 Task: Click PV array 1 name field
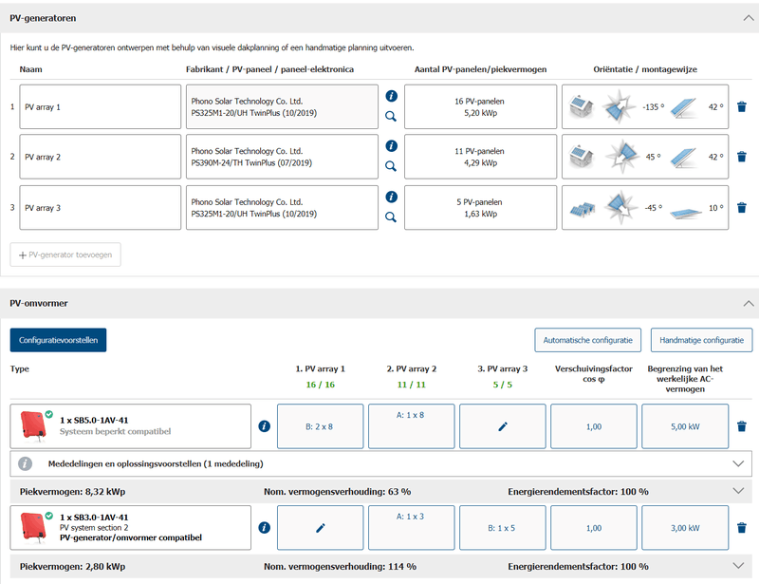[x=100, y=106]
